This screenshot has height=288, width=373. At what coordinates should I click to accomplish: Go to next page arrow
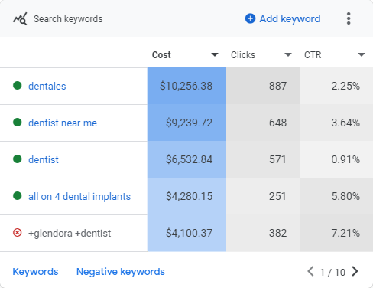click(x=355, y=271)
